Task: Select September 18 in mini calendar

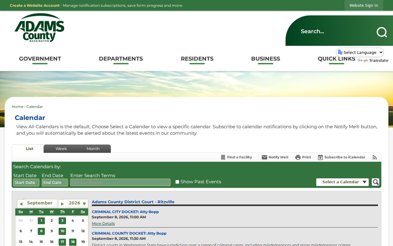Action: (x=73, y=242)
